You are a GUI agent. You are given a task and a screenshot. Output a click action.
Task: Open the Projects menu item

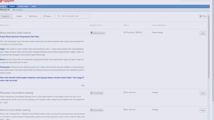[12, 6]
